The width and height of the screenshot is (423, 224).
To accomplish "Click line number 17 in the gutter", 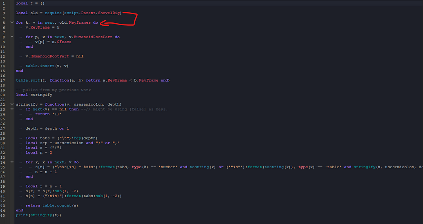I will click(x=3, y=81).
